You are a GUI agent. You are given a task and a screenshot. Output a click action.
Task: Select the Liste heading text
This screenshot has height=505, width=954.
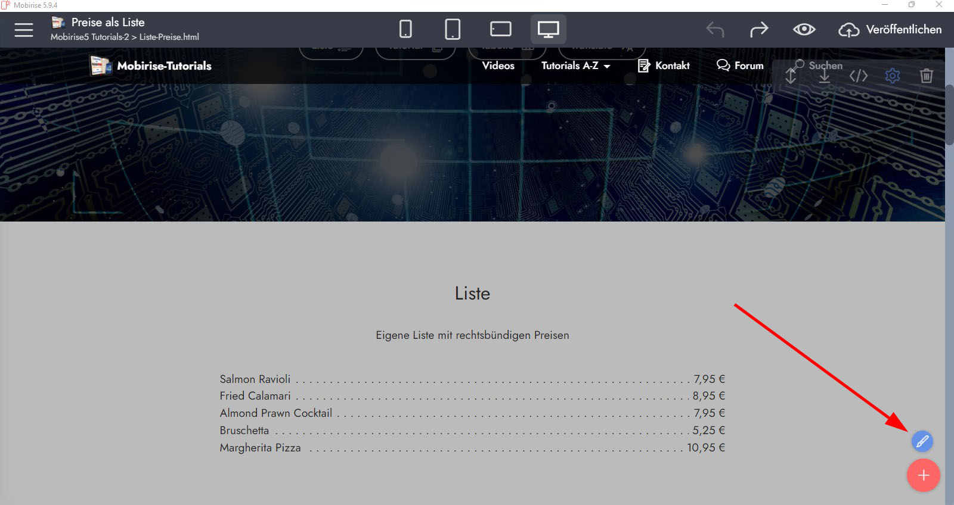pyautogui.click(x=472, y=294)
